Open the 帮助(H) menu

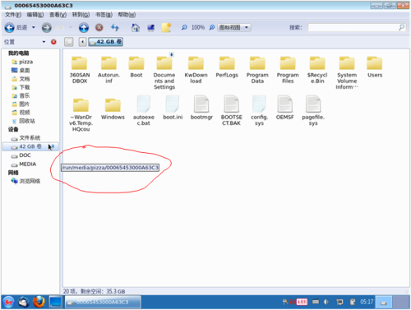coord(127,15)
